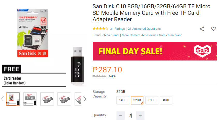The image size is (219, 121).
Task: Show next thumbnails with right arrow
Action: click(x=85, y=99)
